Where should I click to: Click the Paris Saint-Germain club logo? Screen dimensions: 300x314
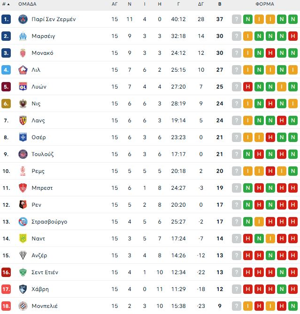pyautogui.click(x=23, y=19)
